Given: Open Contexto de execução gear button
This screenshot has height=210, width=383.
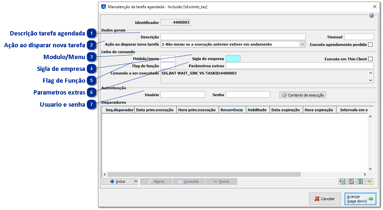Looking at the screenshot, I should [x=303, y=95].
